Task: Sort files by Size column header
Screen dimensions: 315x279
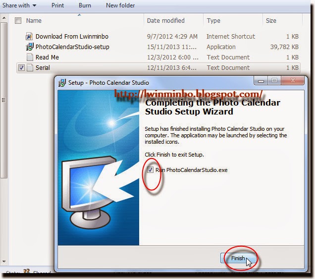Action: click(271, 20)
